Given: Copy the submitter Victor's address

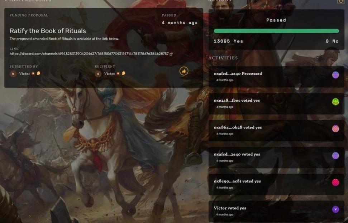Looking at the screenshot, I should [x=39, y=73].
